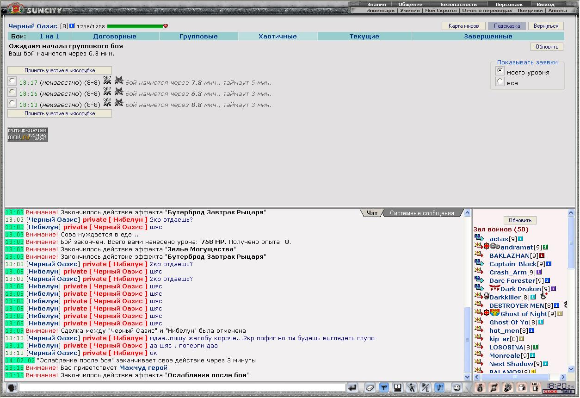Click the mail.ru rating counter banner

click(x=28, y=135)
